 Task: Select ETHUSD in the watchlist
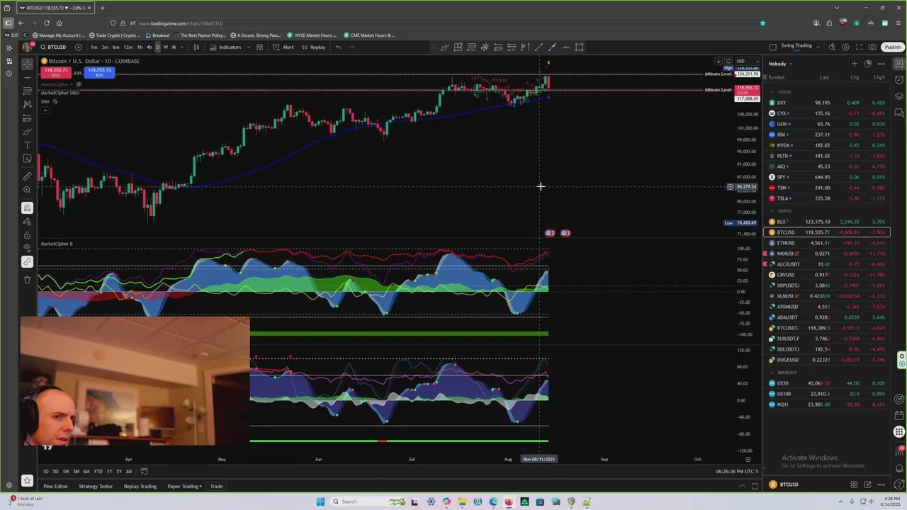[x=827, y=243]
